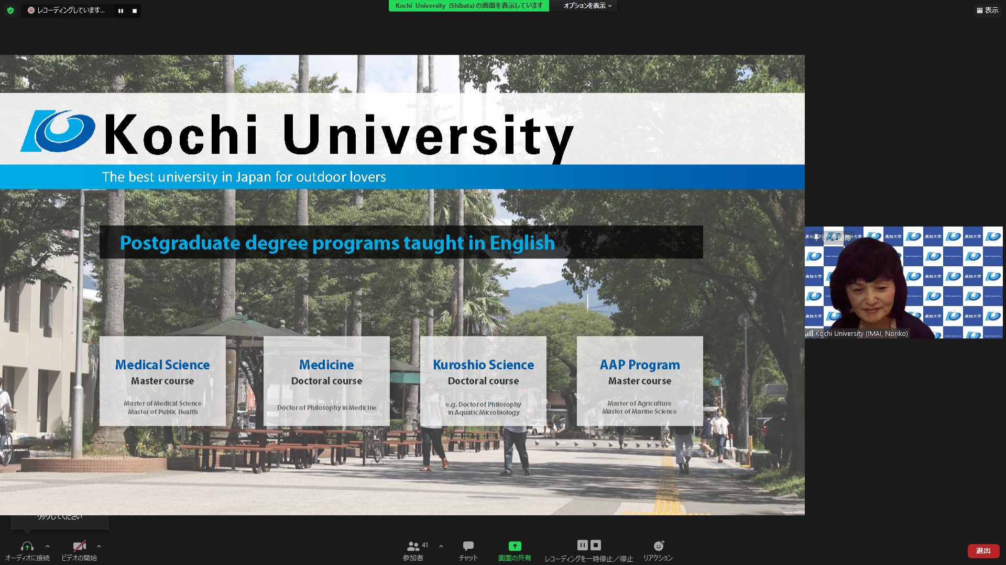Click the green share screen button
This screenshot has height=565, width=1006.
coord(515,551)
